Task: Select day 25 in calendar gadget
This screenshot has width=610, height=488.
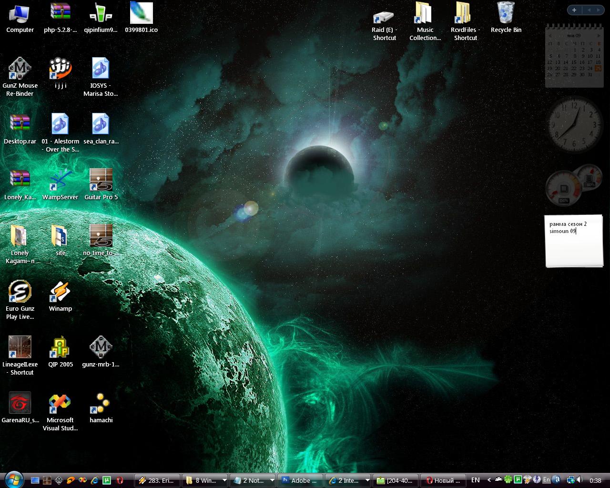Action: [598, 68]
